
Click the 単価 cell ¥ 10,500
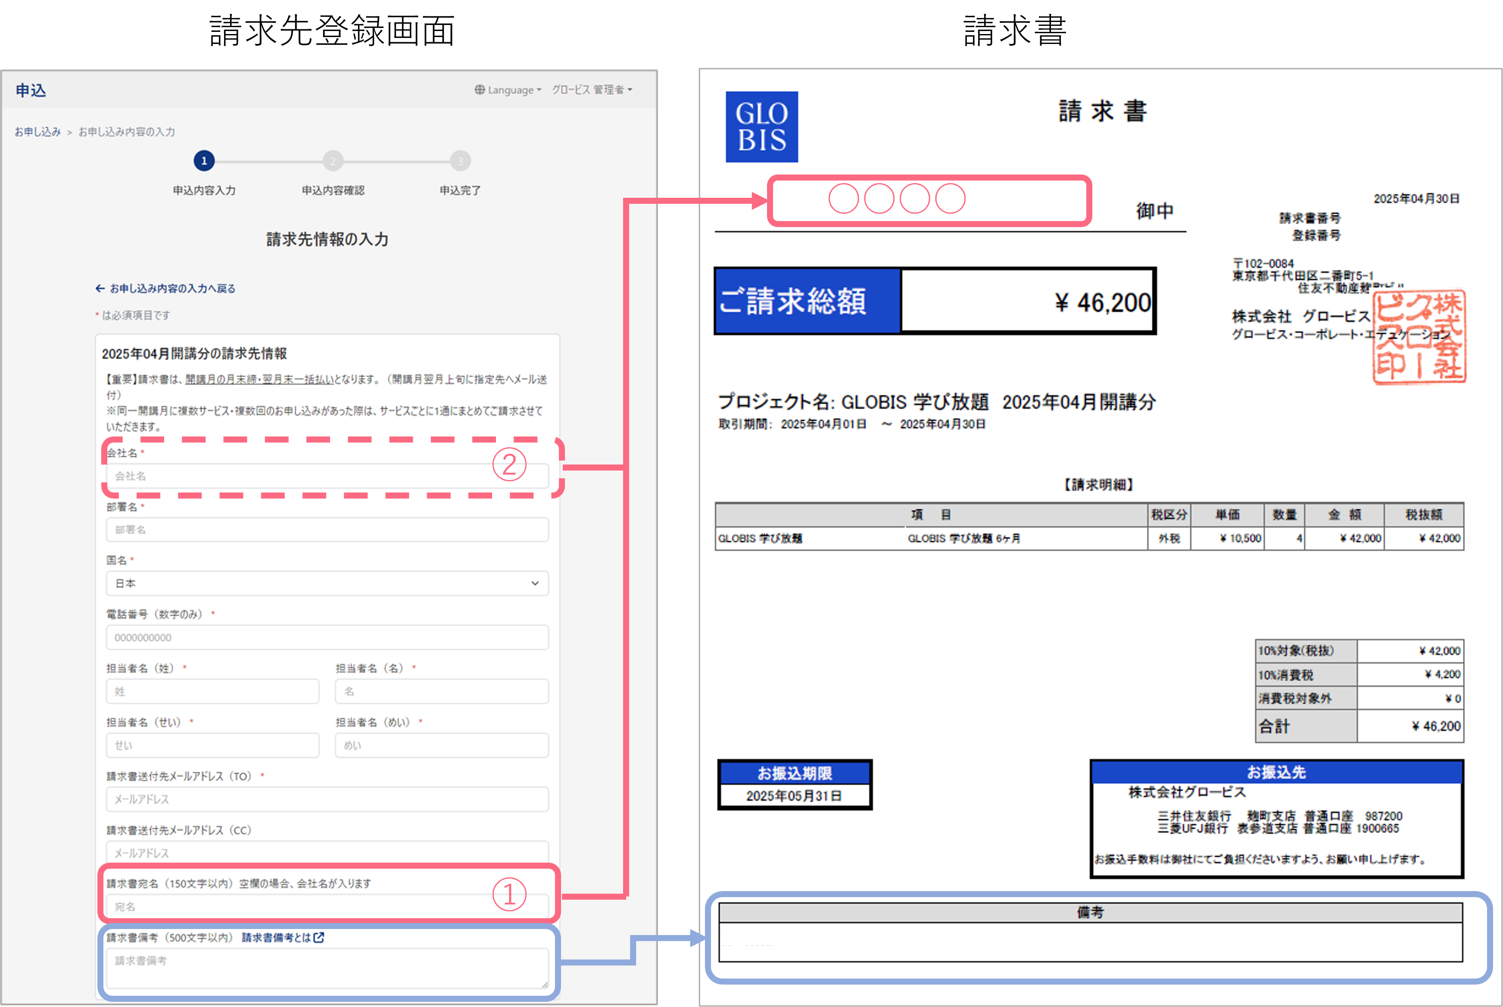[x=1227, y=538]
